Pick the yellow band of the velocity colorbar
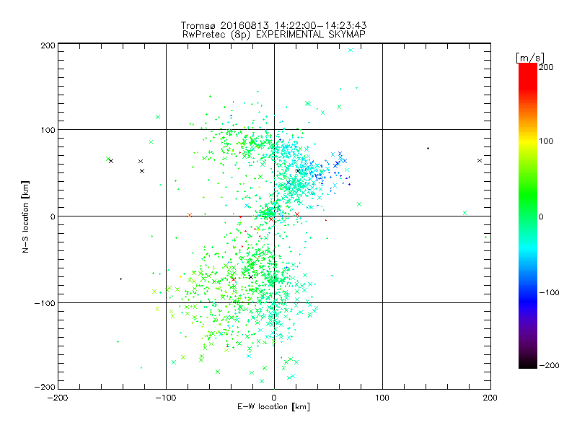Screen dimensions: 577x433 click(x=528, y=141)
